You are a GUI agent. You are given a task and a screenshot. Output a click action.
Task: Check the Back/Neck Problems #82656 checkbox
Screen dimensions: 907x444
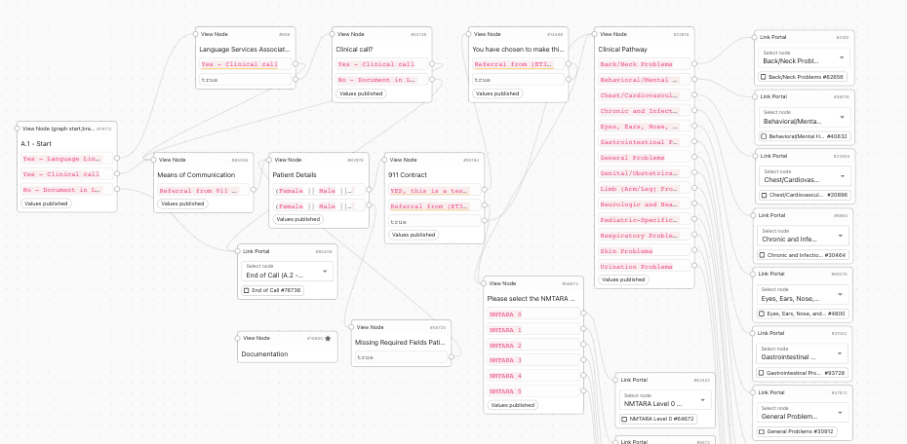point(764,76)
